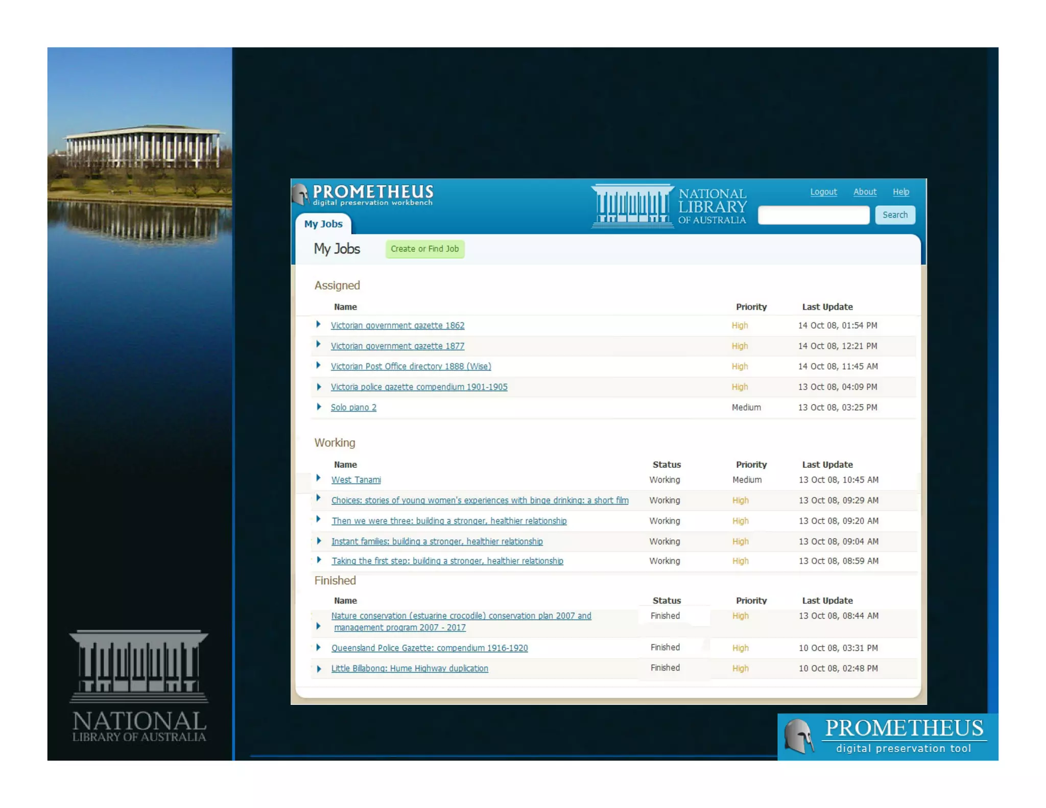Expand the Victorian government gazette 1862 row

point(318,324)
